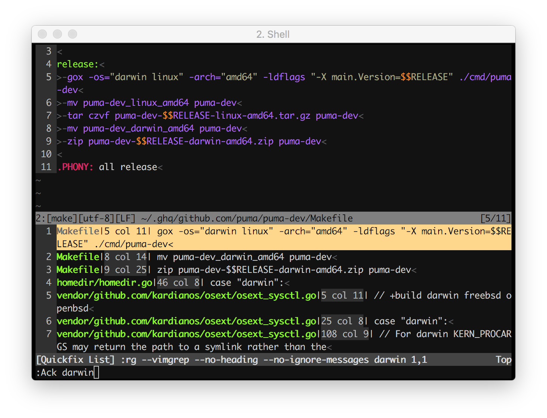Click the green zoom window button

(x=73, y=34)
